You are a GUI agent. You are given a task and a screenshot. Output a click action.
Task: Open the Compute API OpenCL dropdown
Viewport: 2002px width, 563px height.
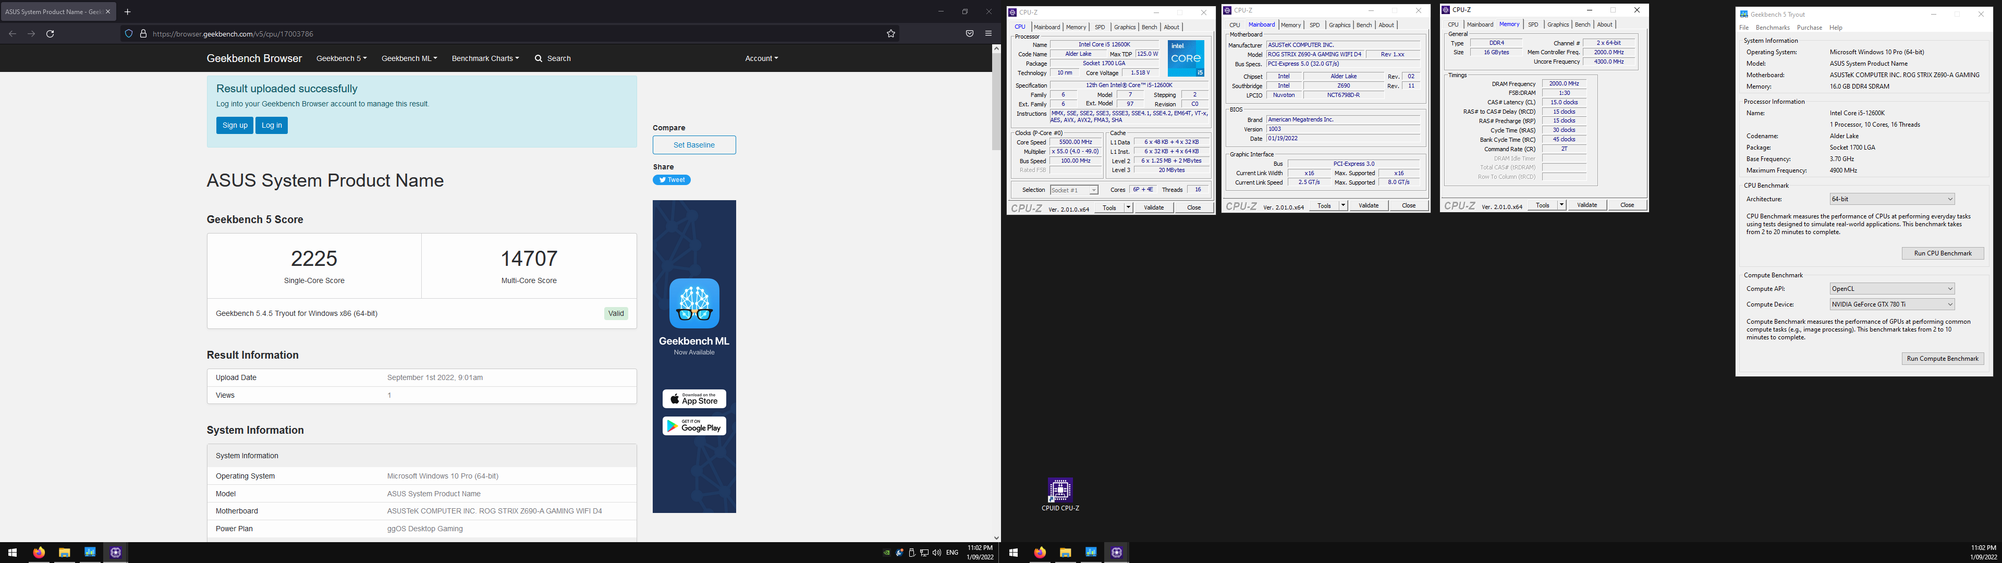pos(1891,288)
